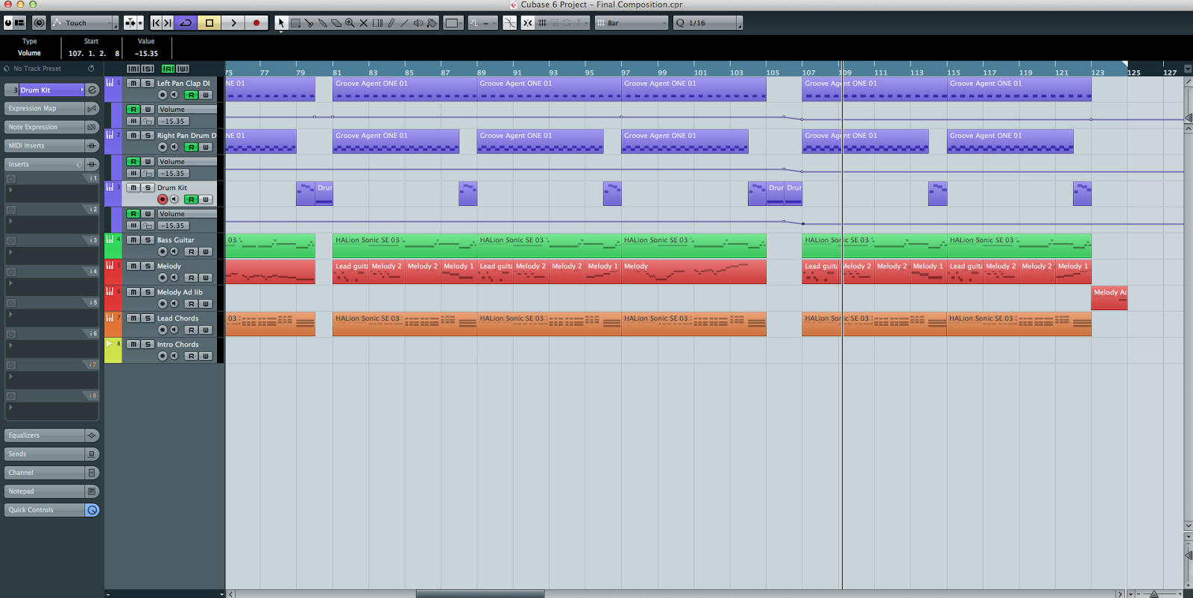The height and width of the screenshot is (598, 1193).
Task: Toggle global Solo all button above tracks
Action: [148, 69]
